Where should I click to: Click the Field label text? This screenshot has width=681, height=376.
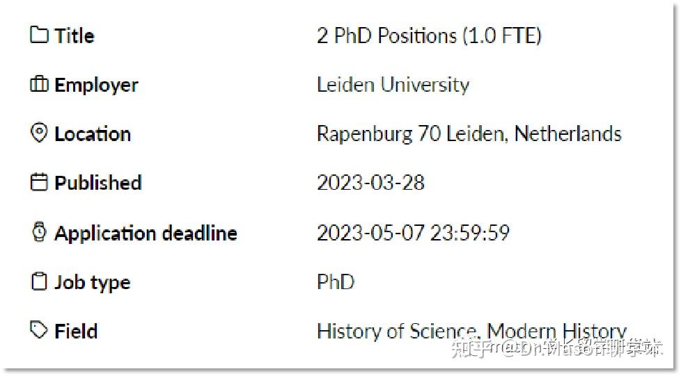[76, 332]
